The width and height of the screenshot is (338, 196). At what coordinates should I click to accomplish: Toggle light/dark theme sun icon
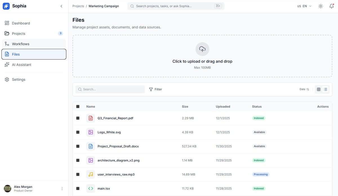coord(321,6)
